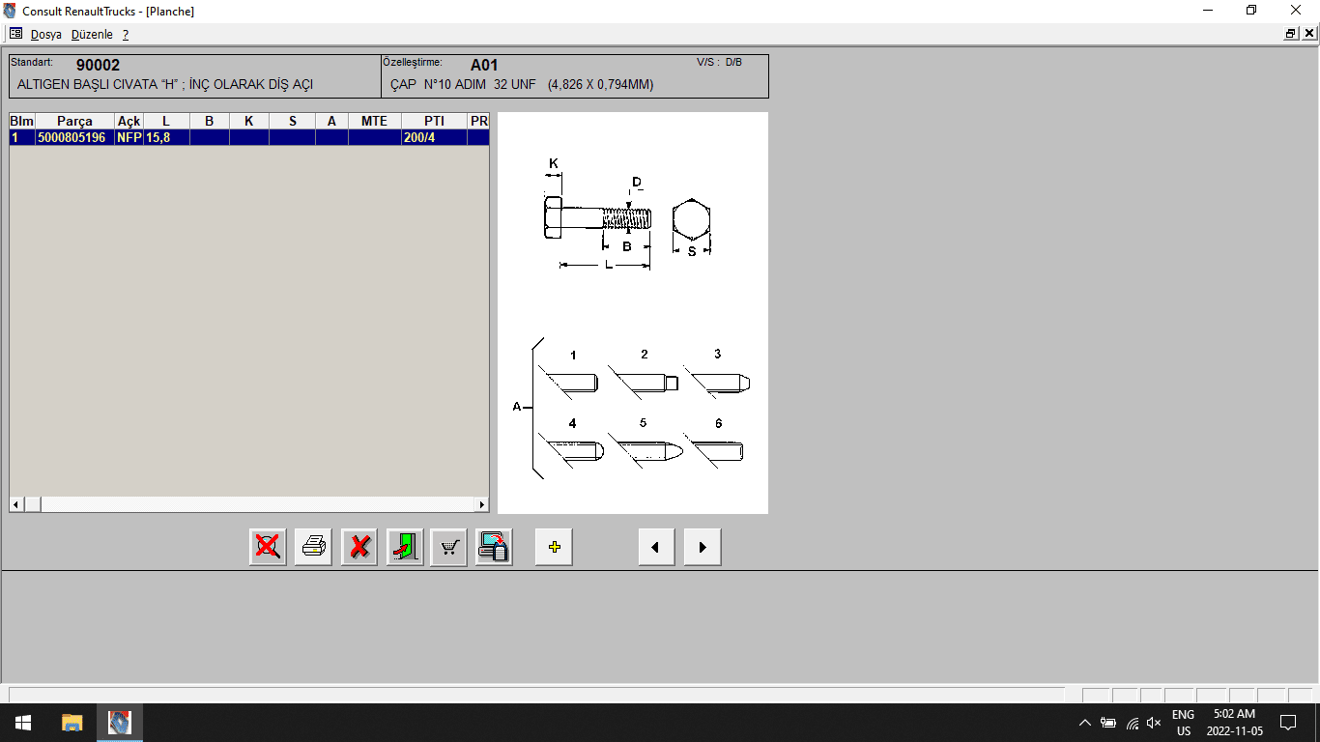The image size is (1320, 742).
Task: Click the yellow plus add button
Action: click(554, 547)
